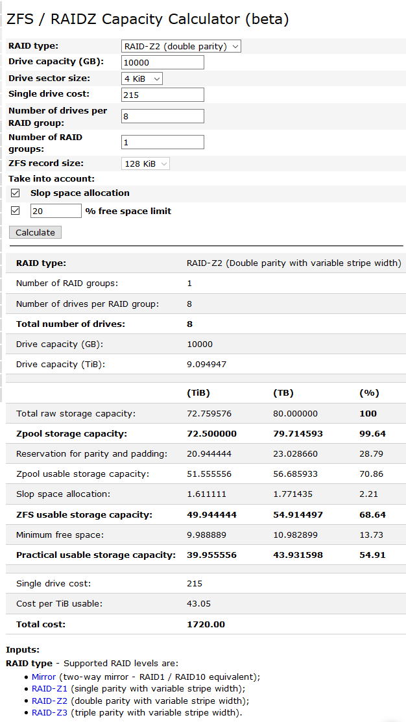Click the (TiB) column header
Viewport: 406px width, 722px height.
point(199,393)
